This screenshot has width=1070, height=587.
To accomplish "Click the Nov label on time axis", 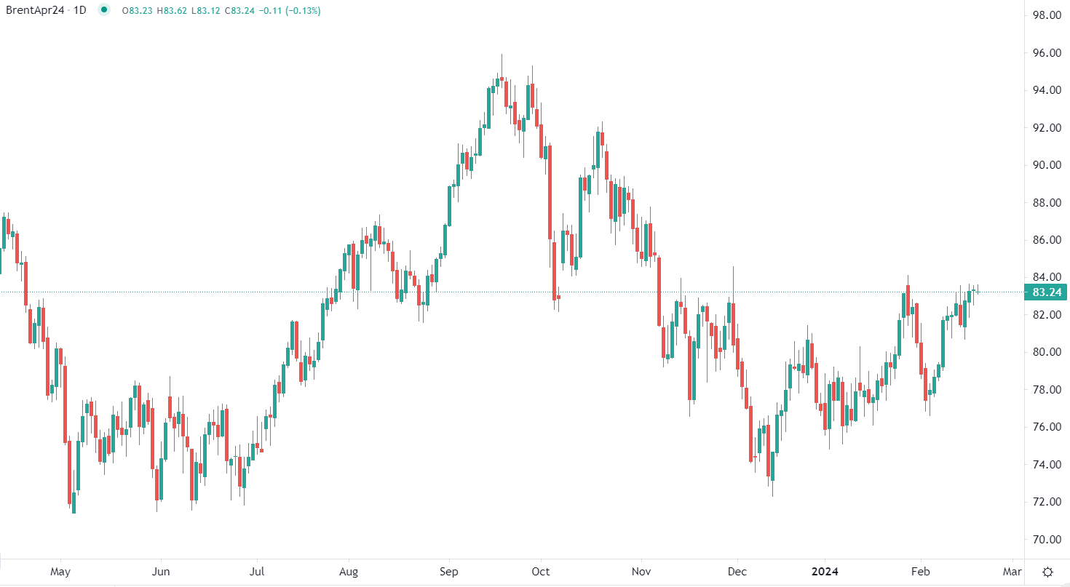I will tap(641, 572).
